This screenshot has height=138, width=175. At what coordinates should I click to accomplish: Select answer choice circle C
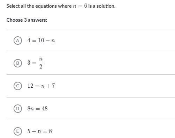point(18,86)
